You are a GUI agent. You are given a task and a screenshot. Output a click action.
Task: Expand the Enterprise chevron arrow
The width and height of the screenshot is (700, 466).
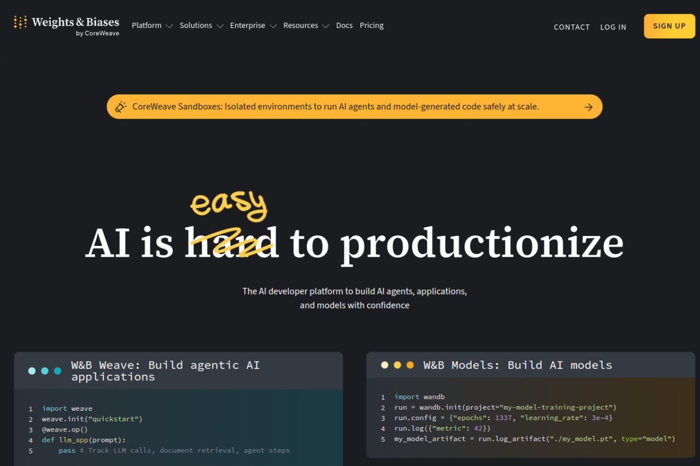(x=273, y=26)
